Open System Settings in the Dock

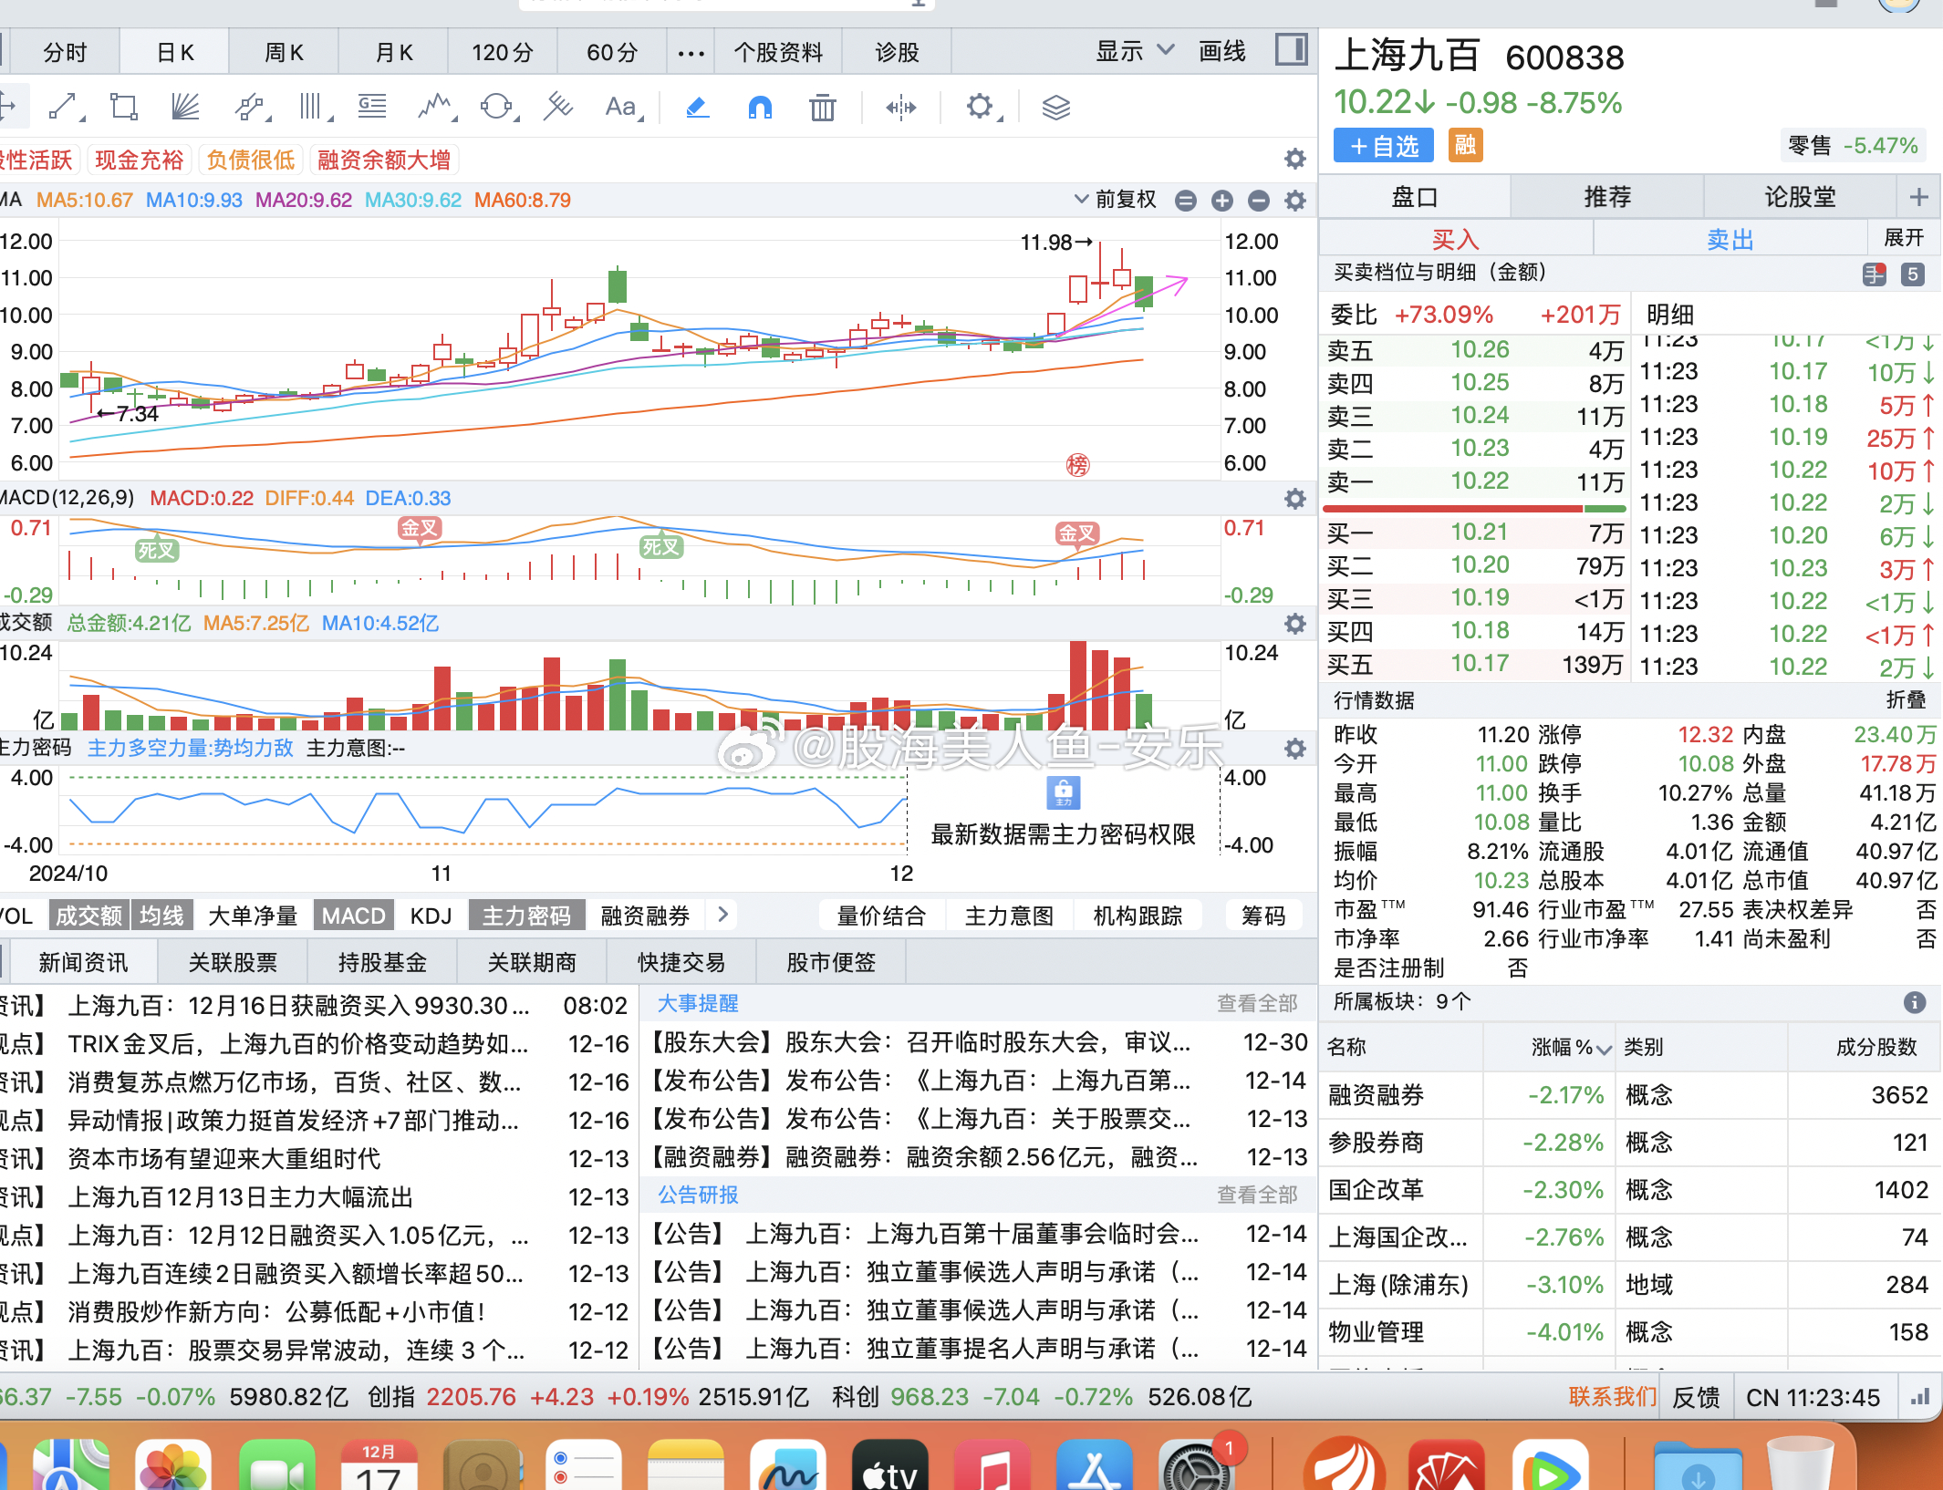[1197, 1465]
